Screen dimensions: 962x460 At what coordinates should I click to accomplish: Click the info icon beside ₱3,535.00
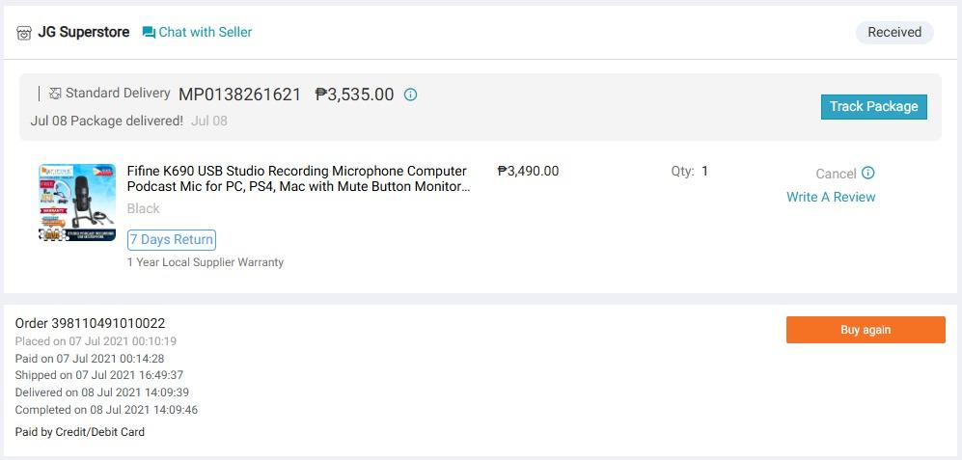pos(410,95)
